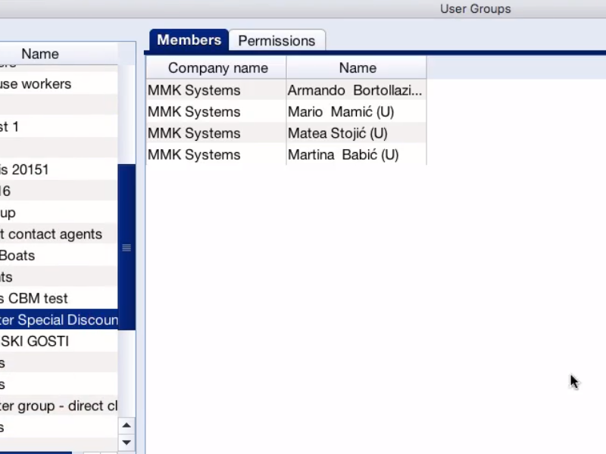Select the group ending in 'SKI GOSTI'
Screen dimensions: 606x454
tap(34, 341)
